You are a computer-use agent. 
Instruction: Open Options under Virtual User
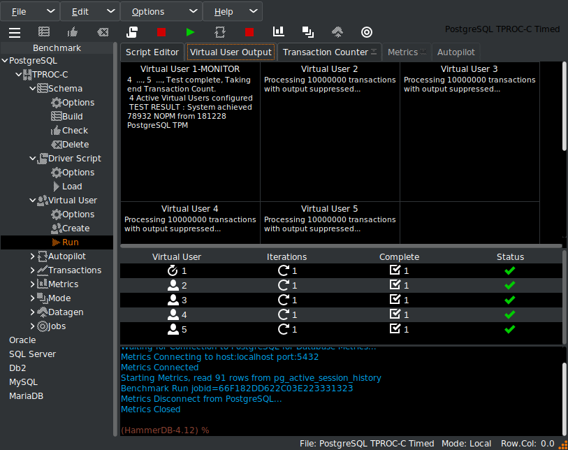pyautogui.click(x=73, y=214)
